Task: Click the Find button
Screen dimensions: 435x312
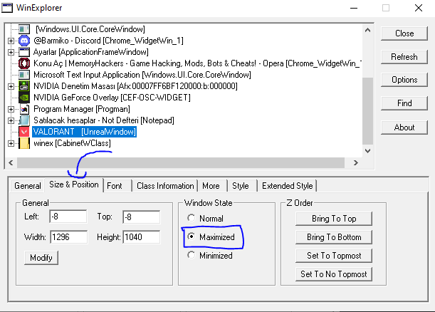Action: pyautogui.click(x=404, y=103)
